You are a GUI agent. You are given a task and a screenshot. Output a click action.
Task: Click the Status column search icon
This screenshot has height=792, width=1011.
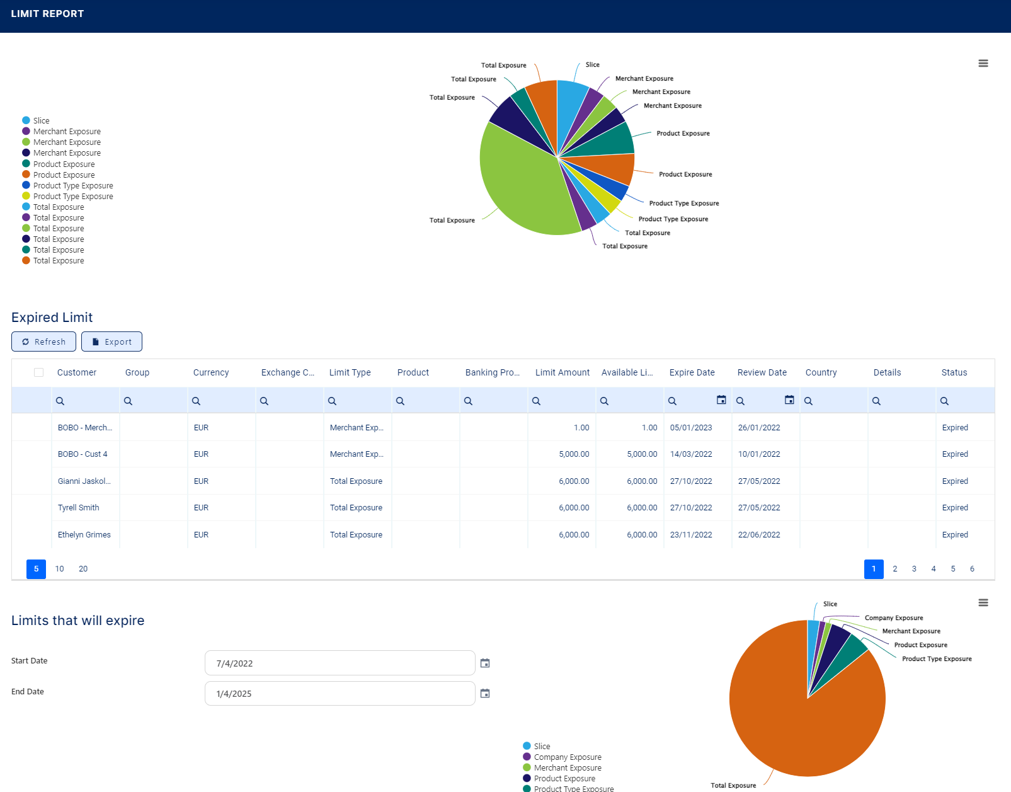click(x=944, y=401)
